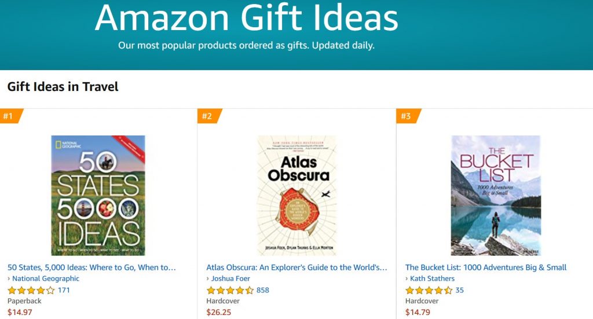Screen dimensions: 593x319
Task: Click the $26.25 hardcover price
Action: pos(218,313)
